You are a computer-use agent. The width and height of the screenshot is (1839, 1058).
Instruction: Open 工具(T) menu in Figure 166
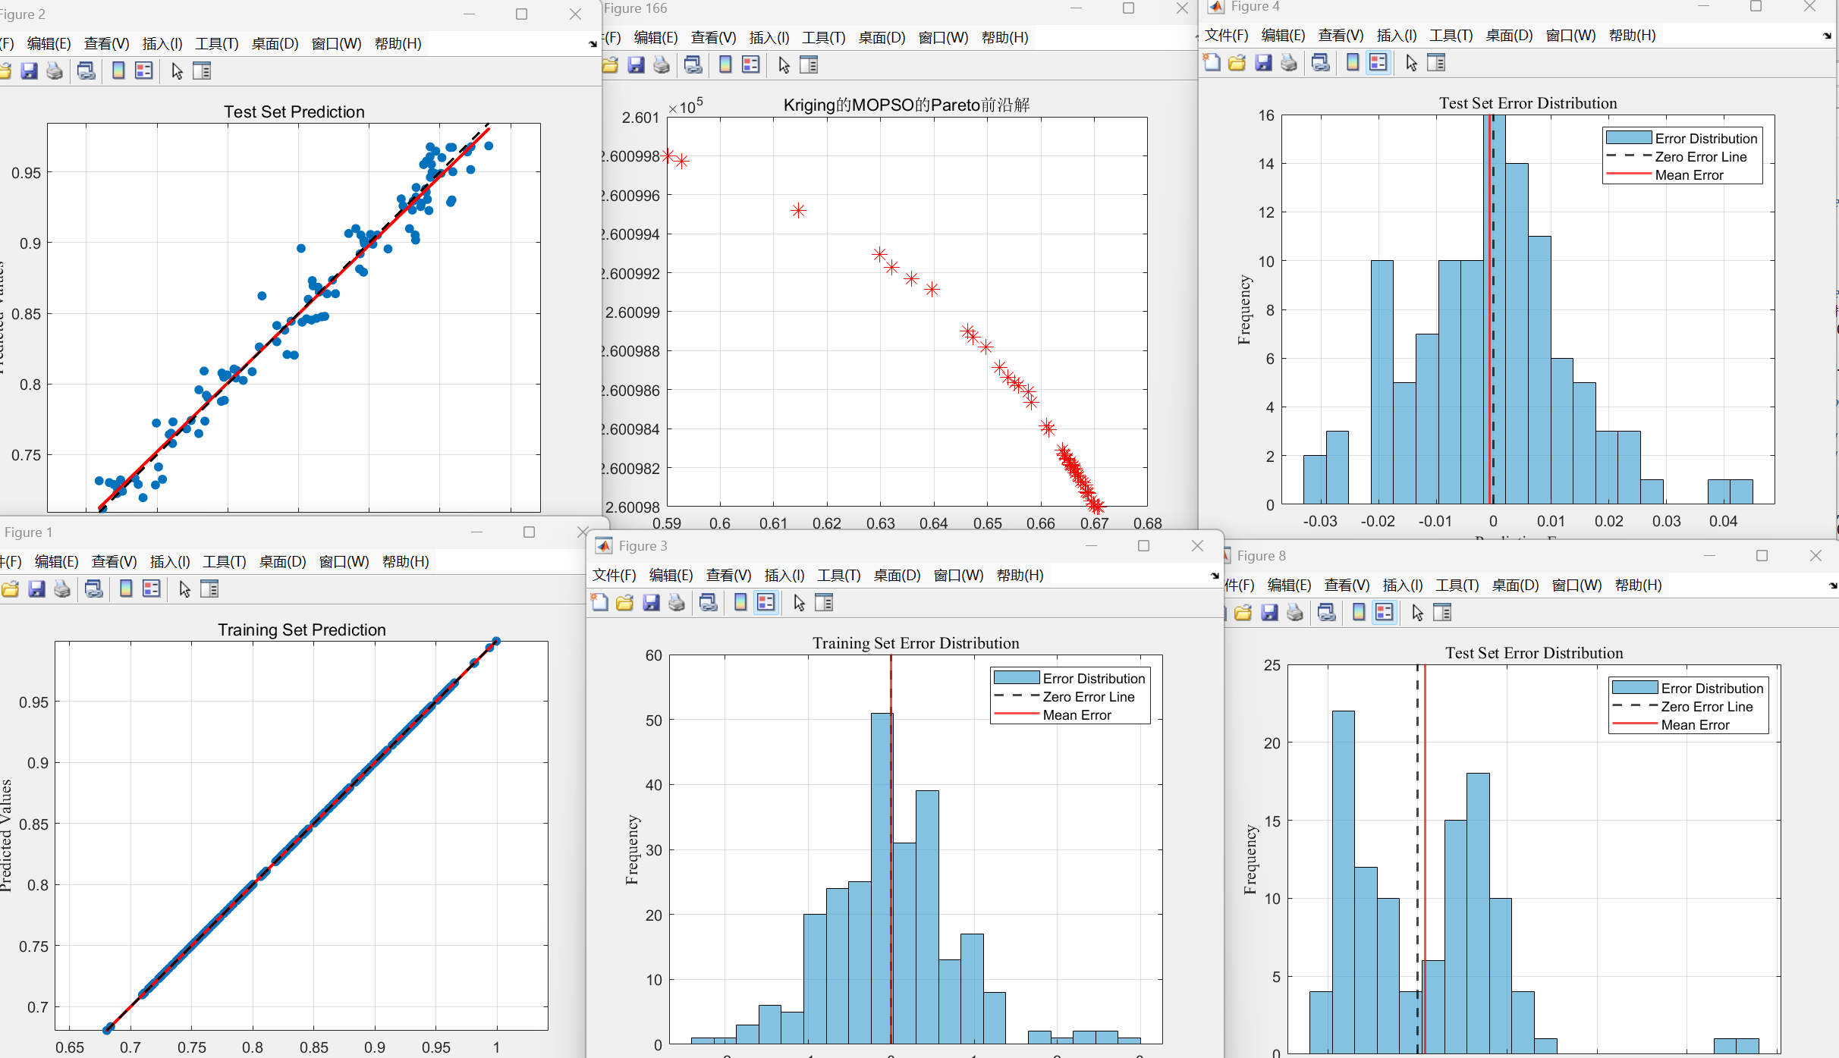point(823,38)
